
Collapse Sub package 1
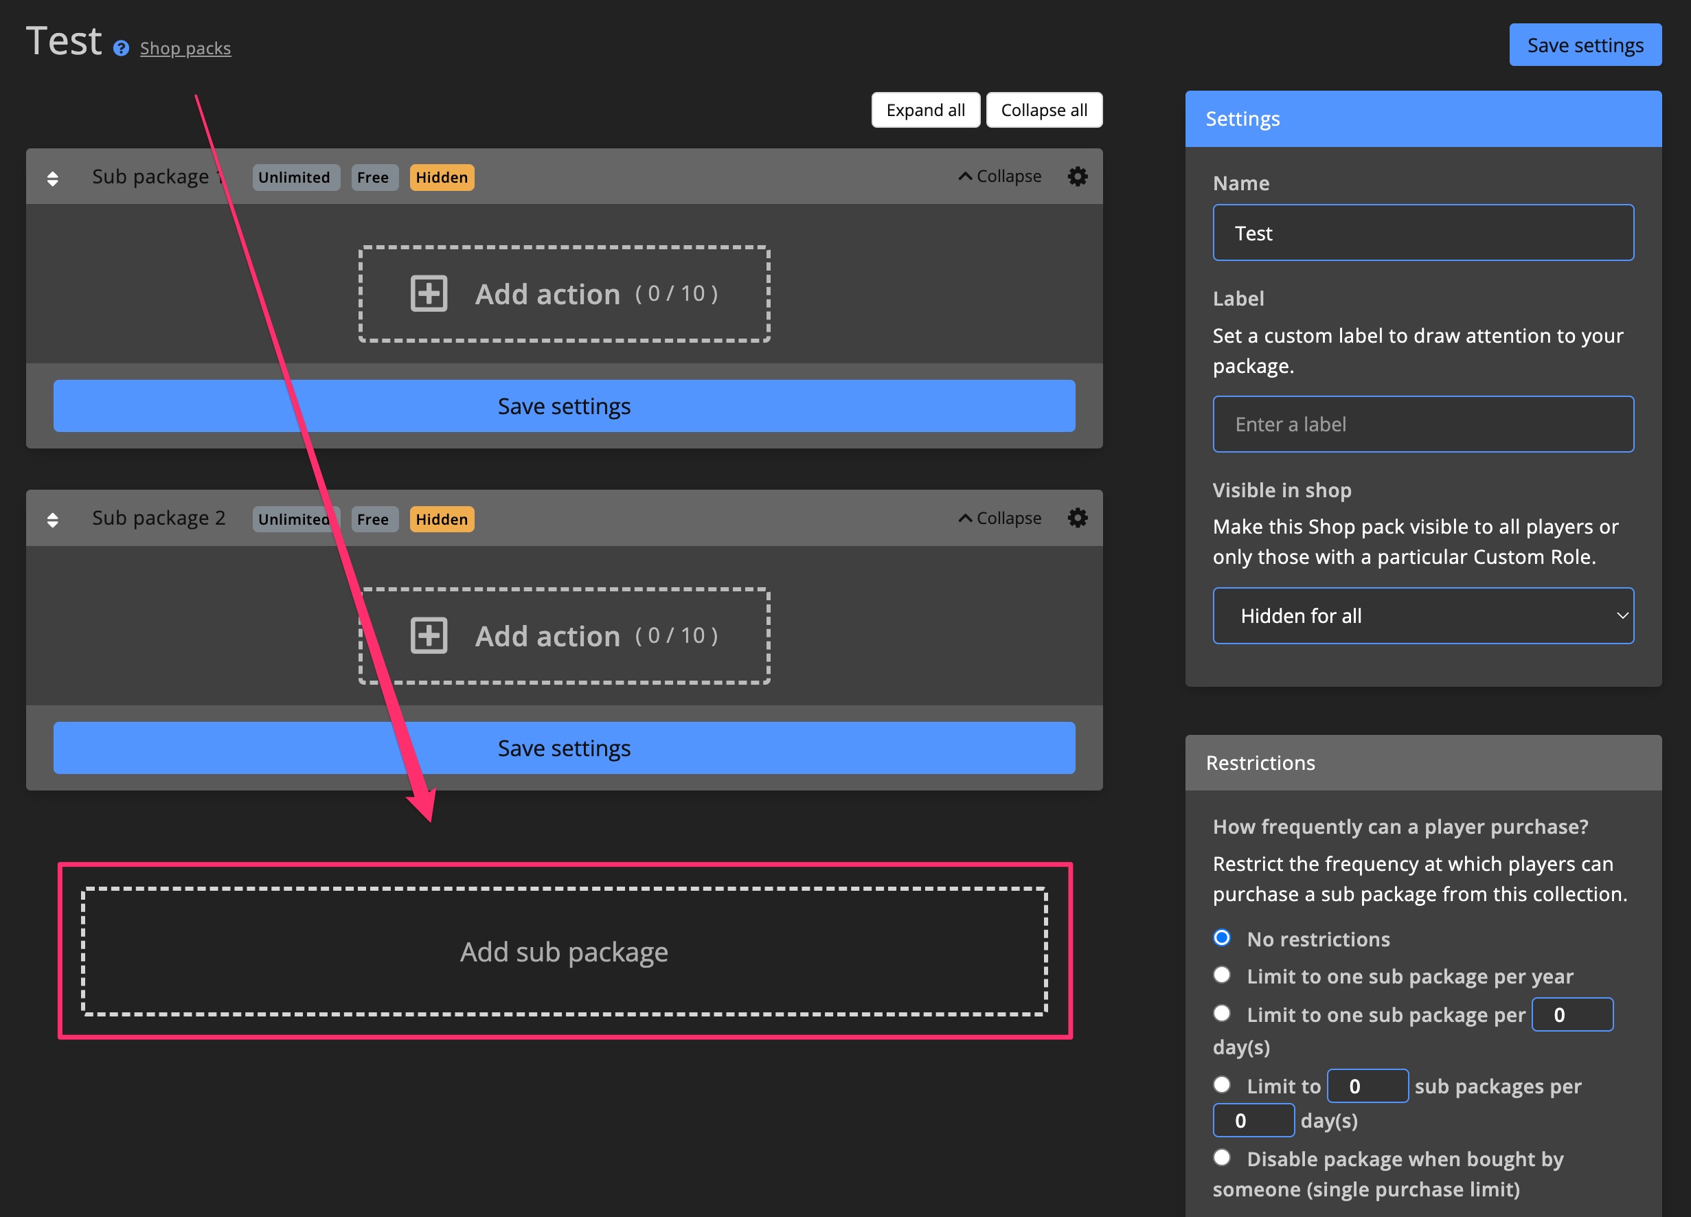pyautogui.click(x=999, y=176)
